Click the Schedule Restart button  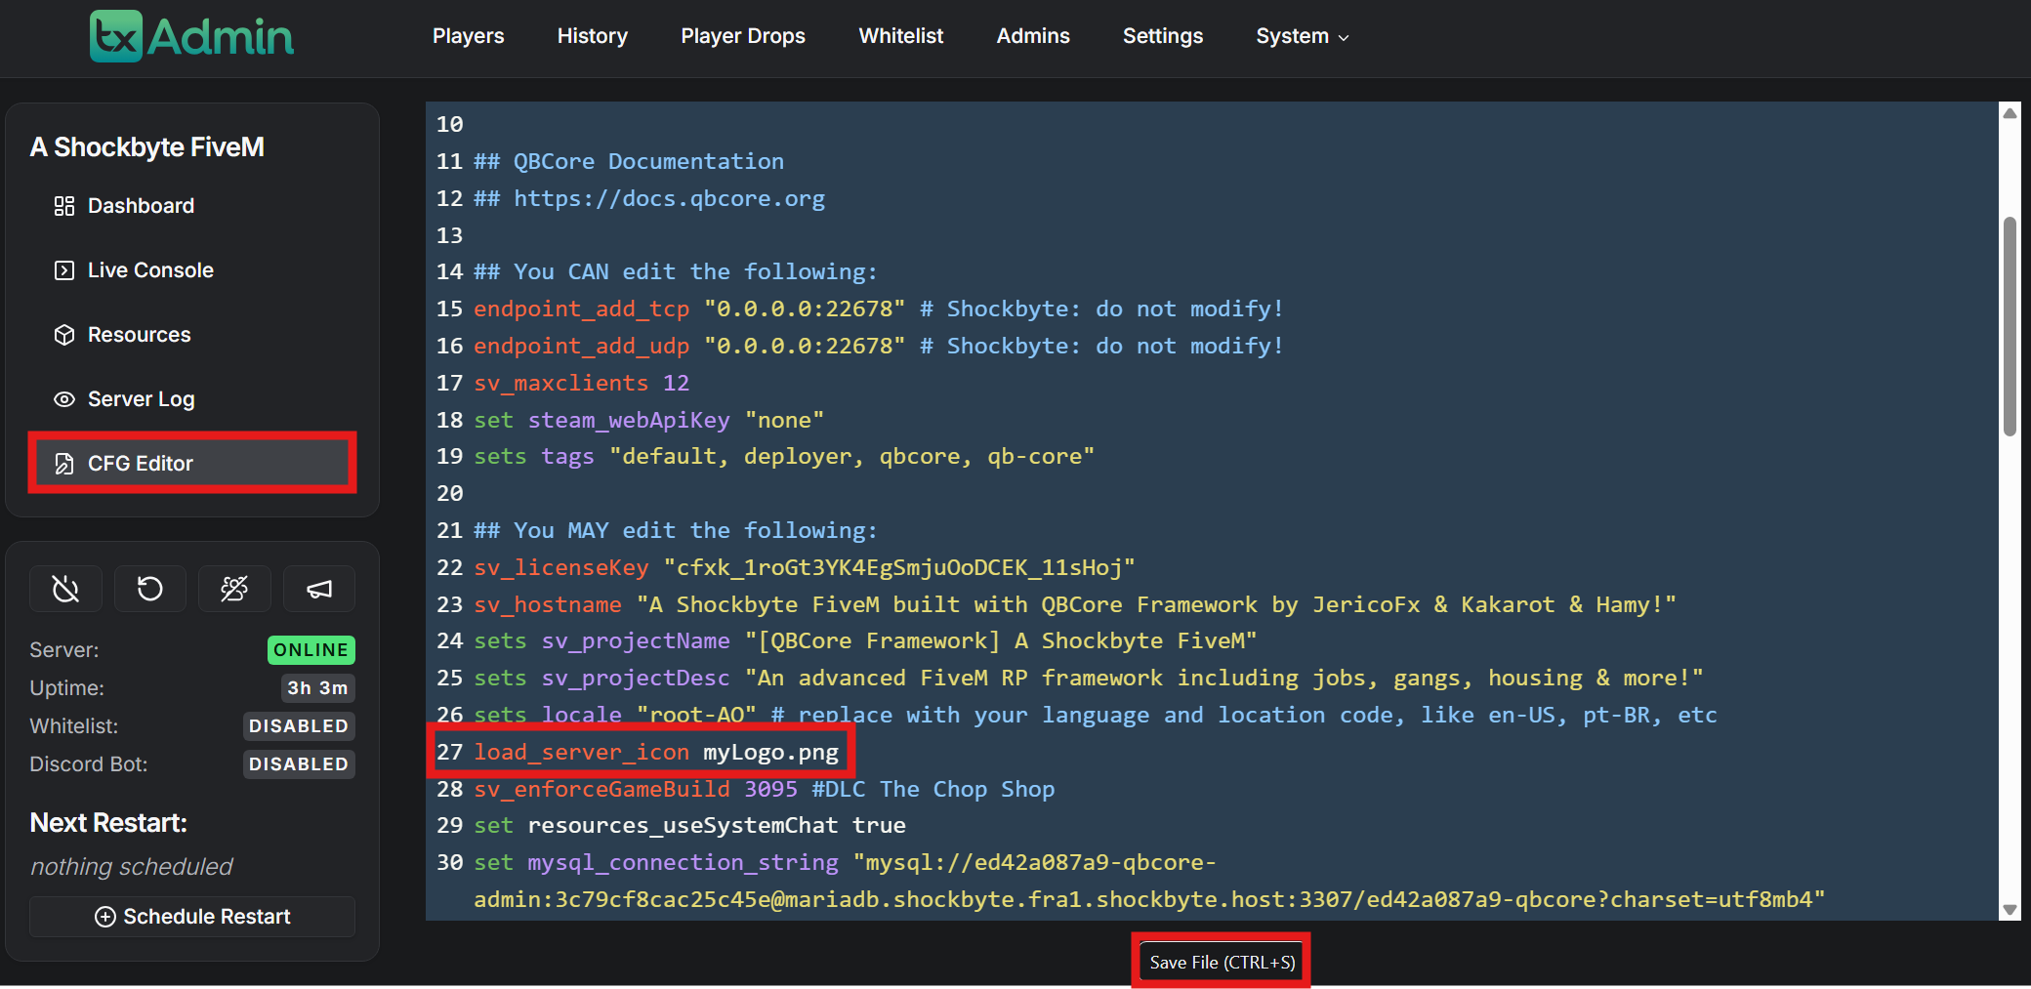coord(192,917)
